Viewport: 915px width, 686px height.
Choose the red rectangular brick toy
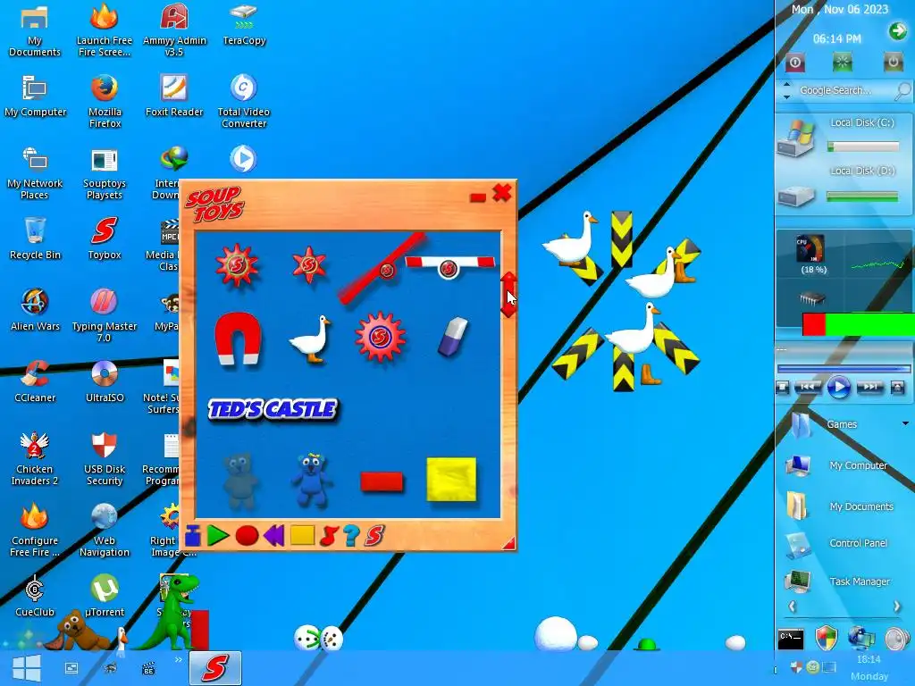pyautogui.click(x=382, y=482)
